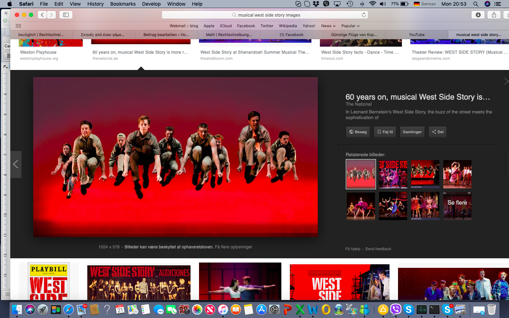Click the Del share button
The height and width of the screenshot is (318, 509).
[x=438, y=132]
